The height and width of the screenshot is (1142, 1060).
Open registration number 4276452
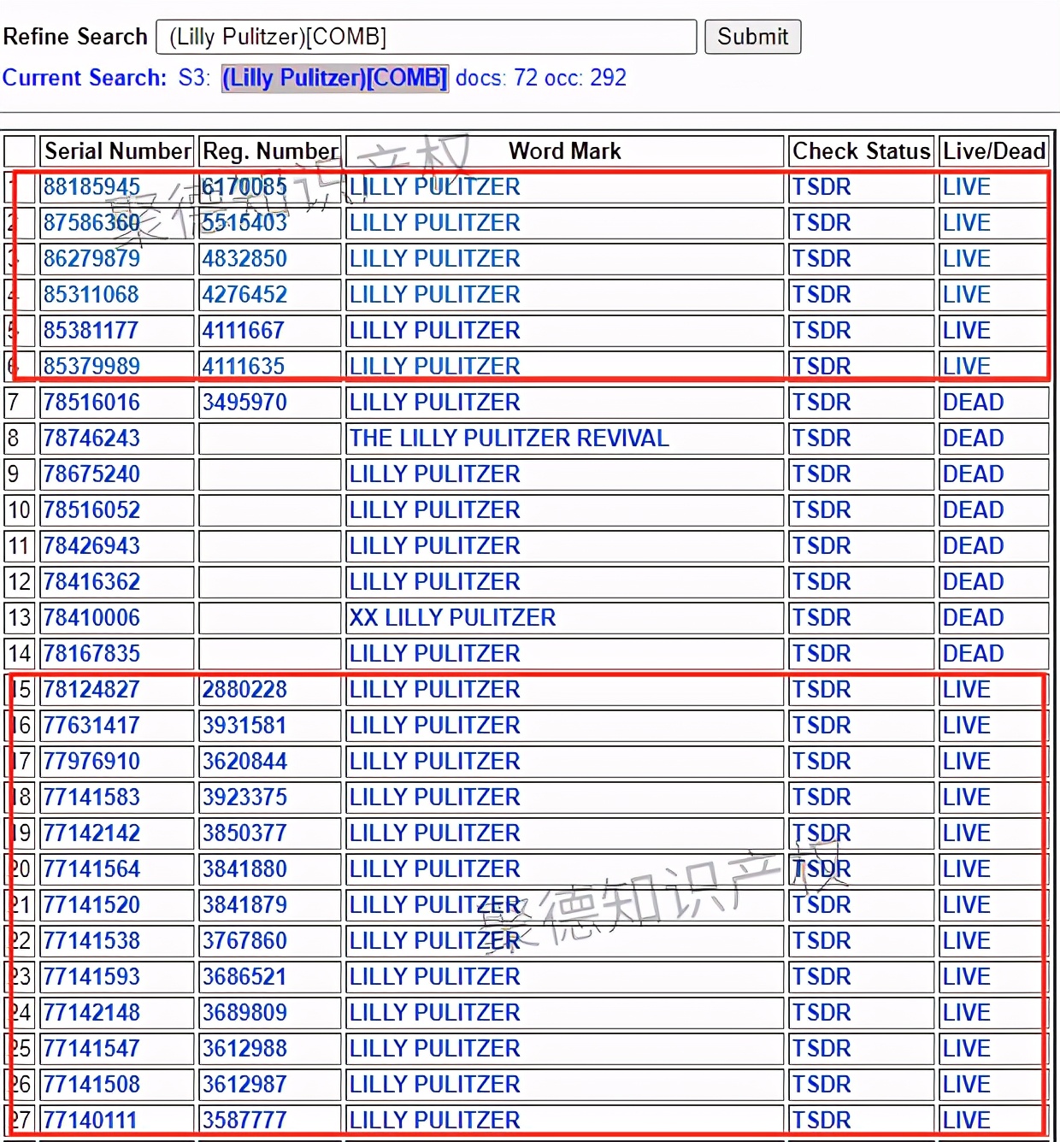coord(244,294)
